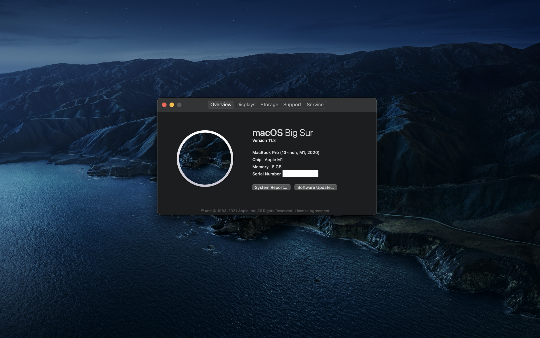The width and height of the screenshot is (540, 338).
Task: Open the Displays tab
Action: pos(246,105)
